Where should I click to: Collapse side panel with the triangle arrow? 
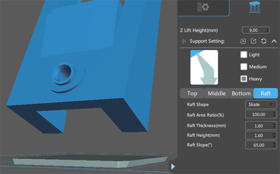173,166
